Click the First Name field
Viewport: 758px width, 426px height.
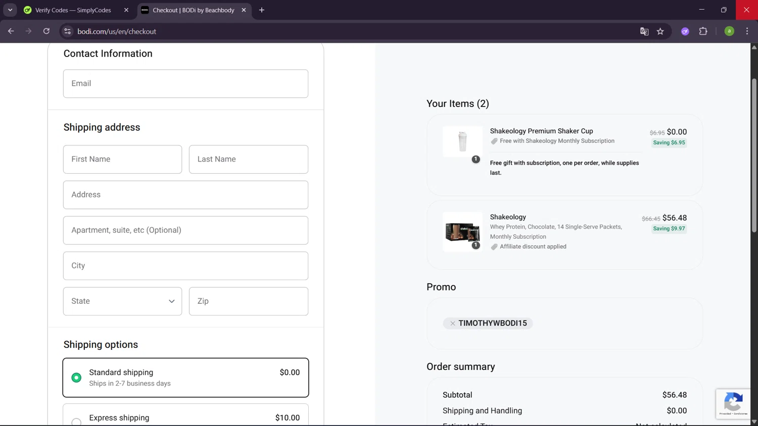click(x=122, y=159)
